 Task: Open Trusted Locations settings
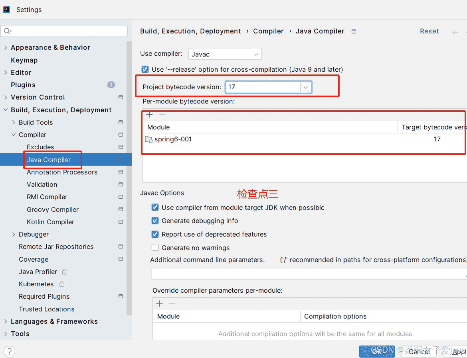[x=46, y=309]
